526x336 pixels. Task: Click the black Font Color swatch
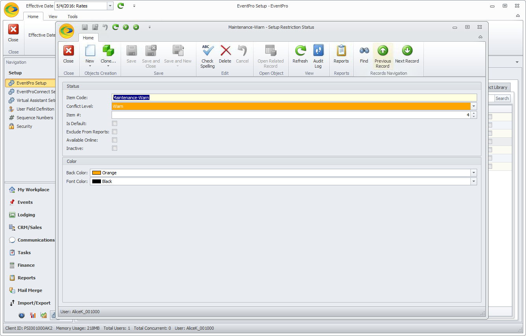97,181
